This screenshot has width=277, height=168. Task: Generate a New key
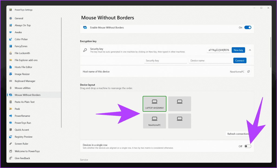[x=238, y=50]
